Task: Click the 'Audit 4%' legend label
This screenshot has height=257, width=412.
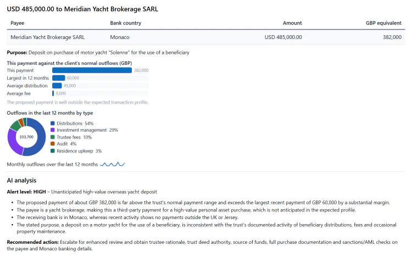Action: click(x=66, y=144)
